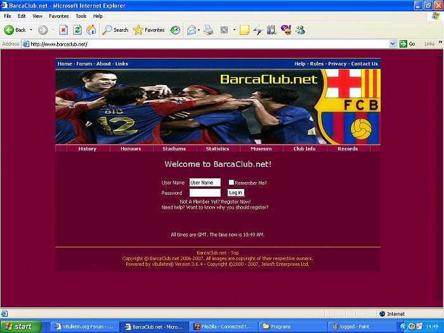444x333 pixels.
Task: Enable the Remember Me checkbox
Action: click(232, 183)
